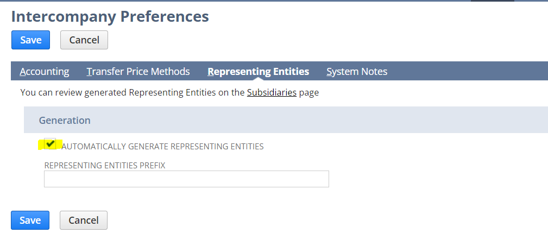Click blank area of the Generation header bar

(x=326, y=120)
